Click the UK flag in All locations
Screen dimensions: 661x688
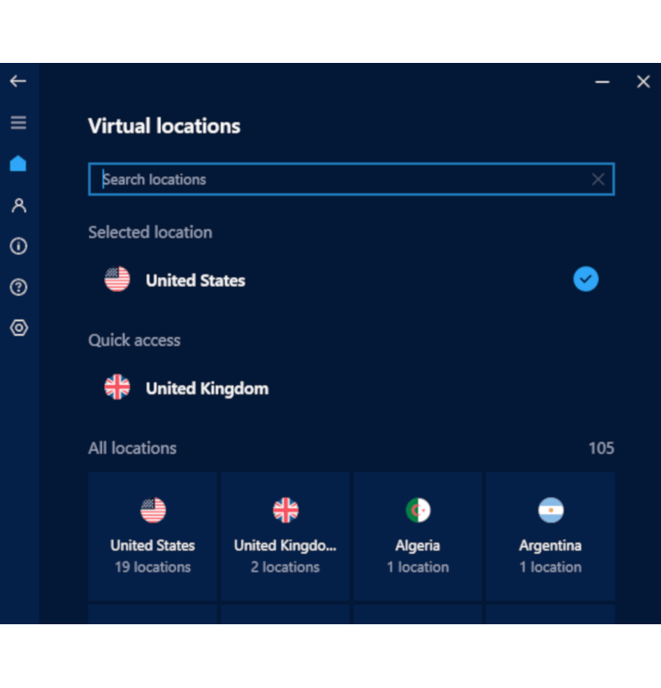[285, 510]
